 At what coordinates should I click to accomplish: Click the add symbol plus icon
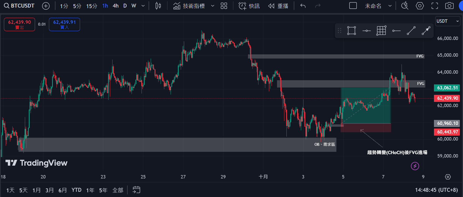(46, 6)
